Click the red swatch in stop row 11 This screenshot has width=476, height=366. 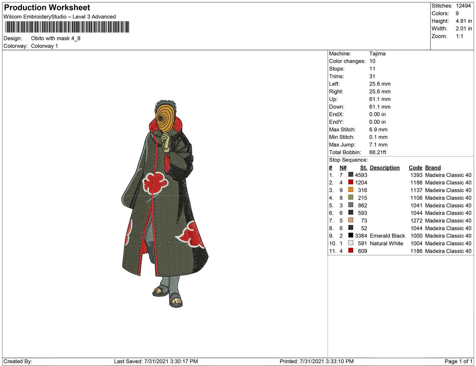(x=351, y=250)
